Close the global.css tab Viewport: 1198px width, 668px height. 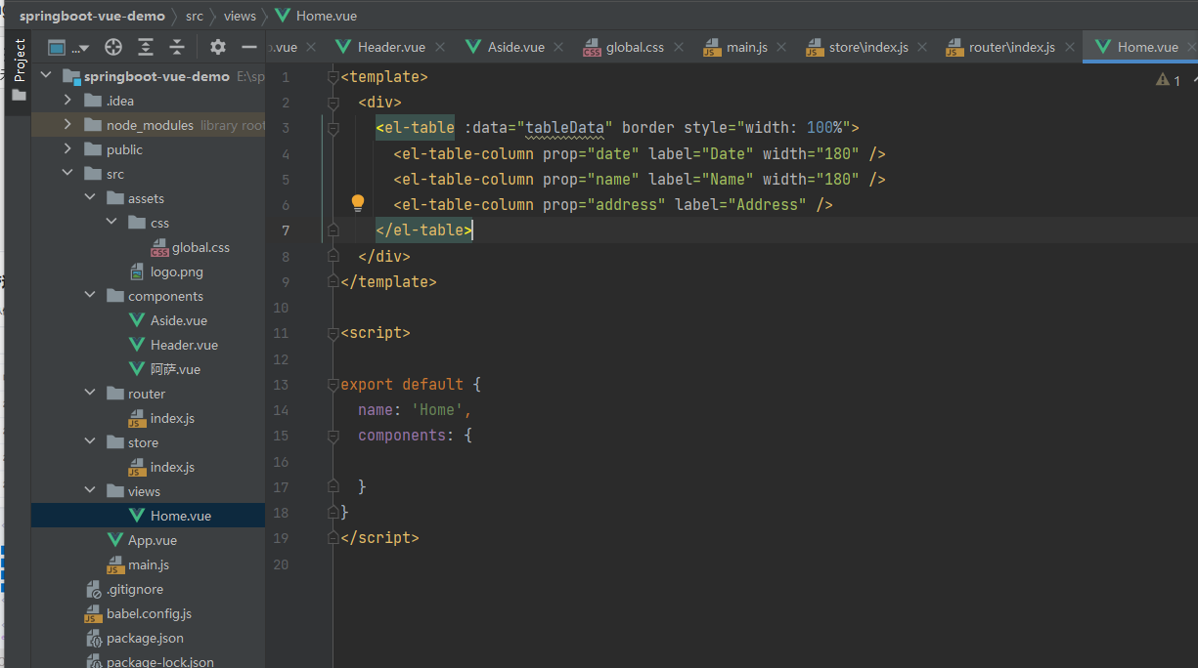tap(679, 47)
